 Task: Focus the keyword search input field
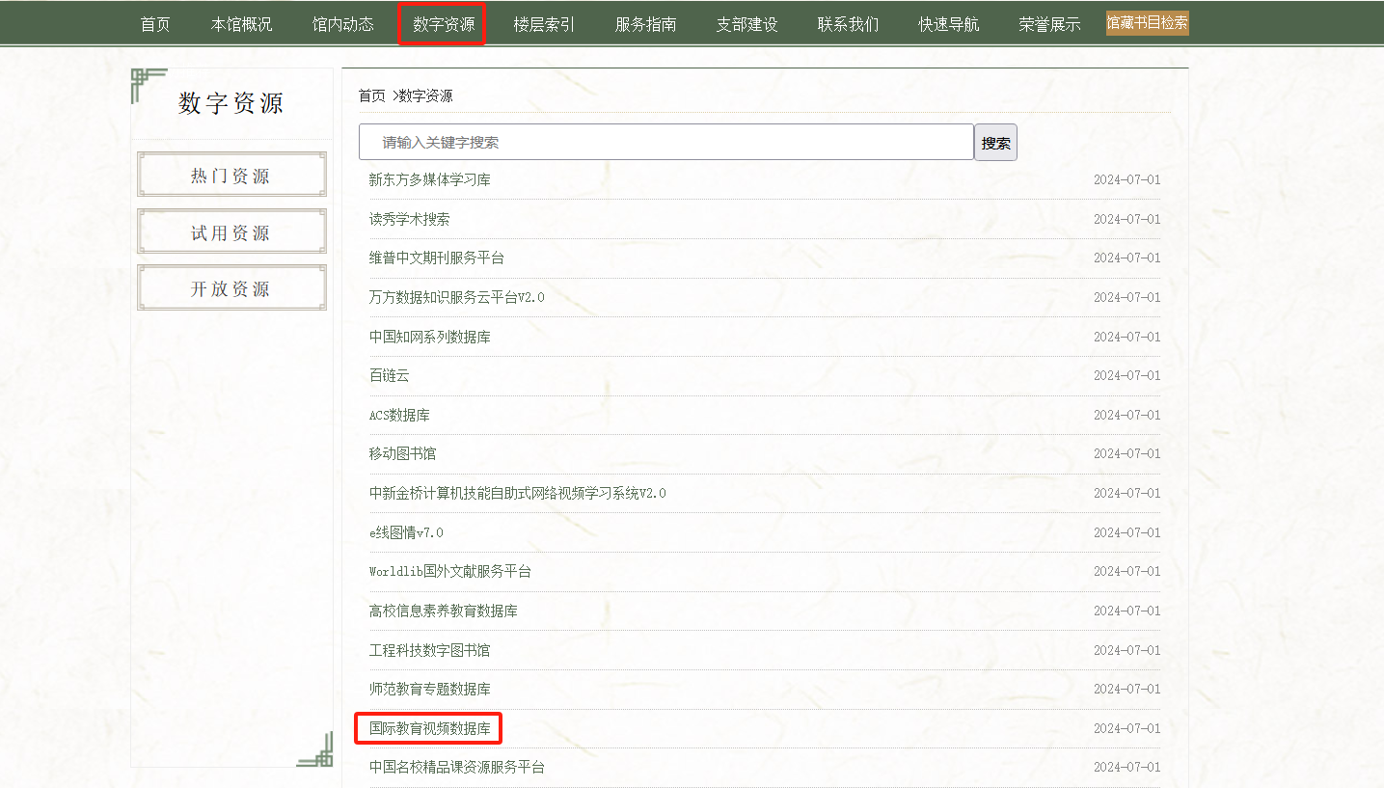pyautogui.click(x=666, y=142)
